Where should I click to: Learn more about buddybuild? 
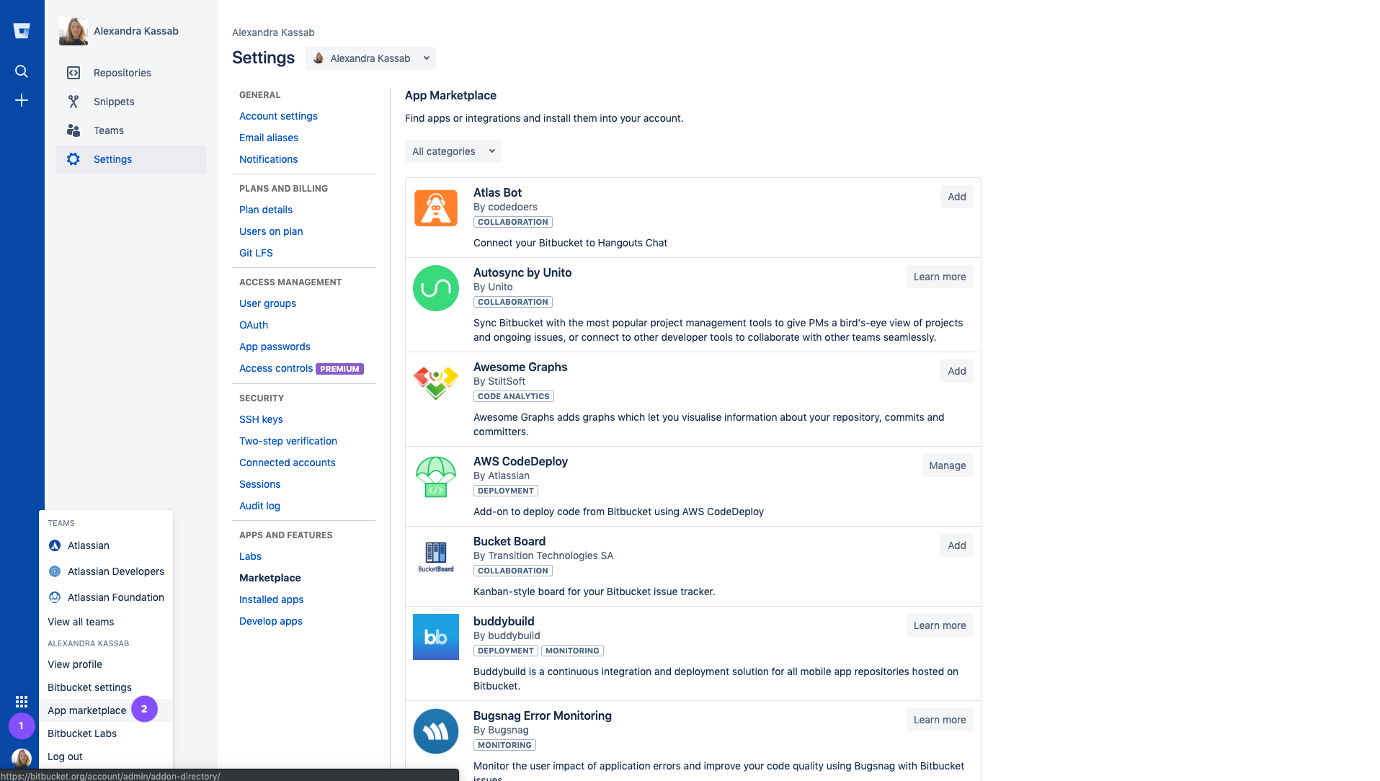(x=940, y=625)
